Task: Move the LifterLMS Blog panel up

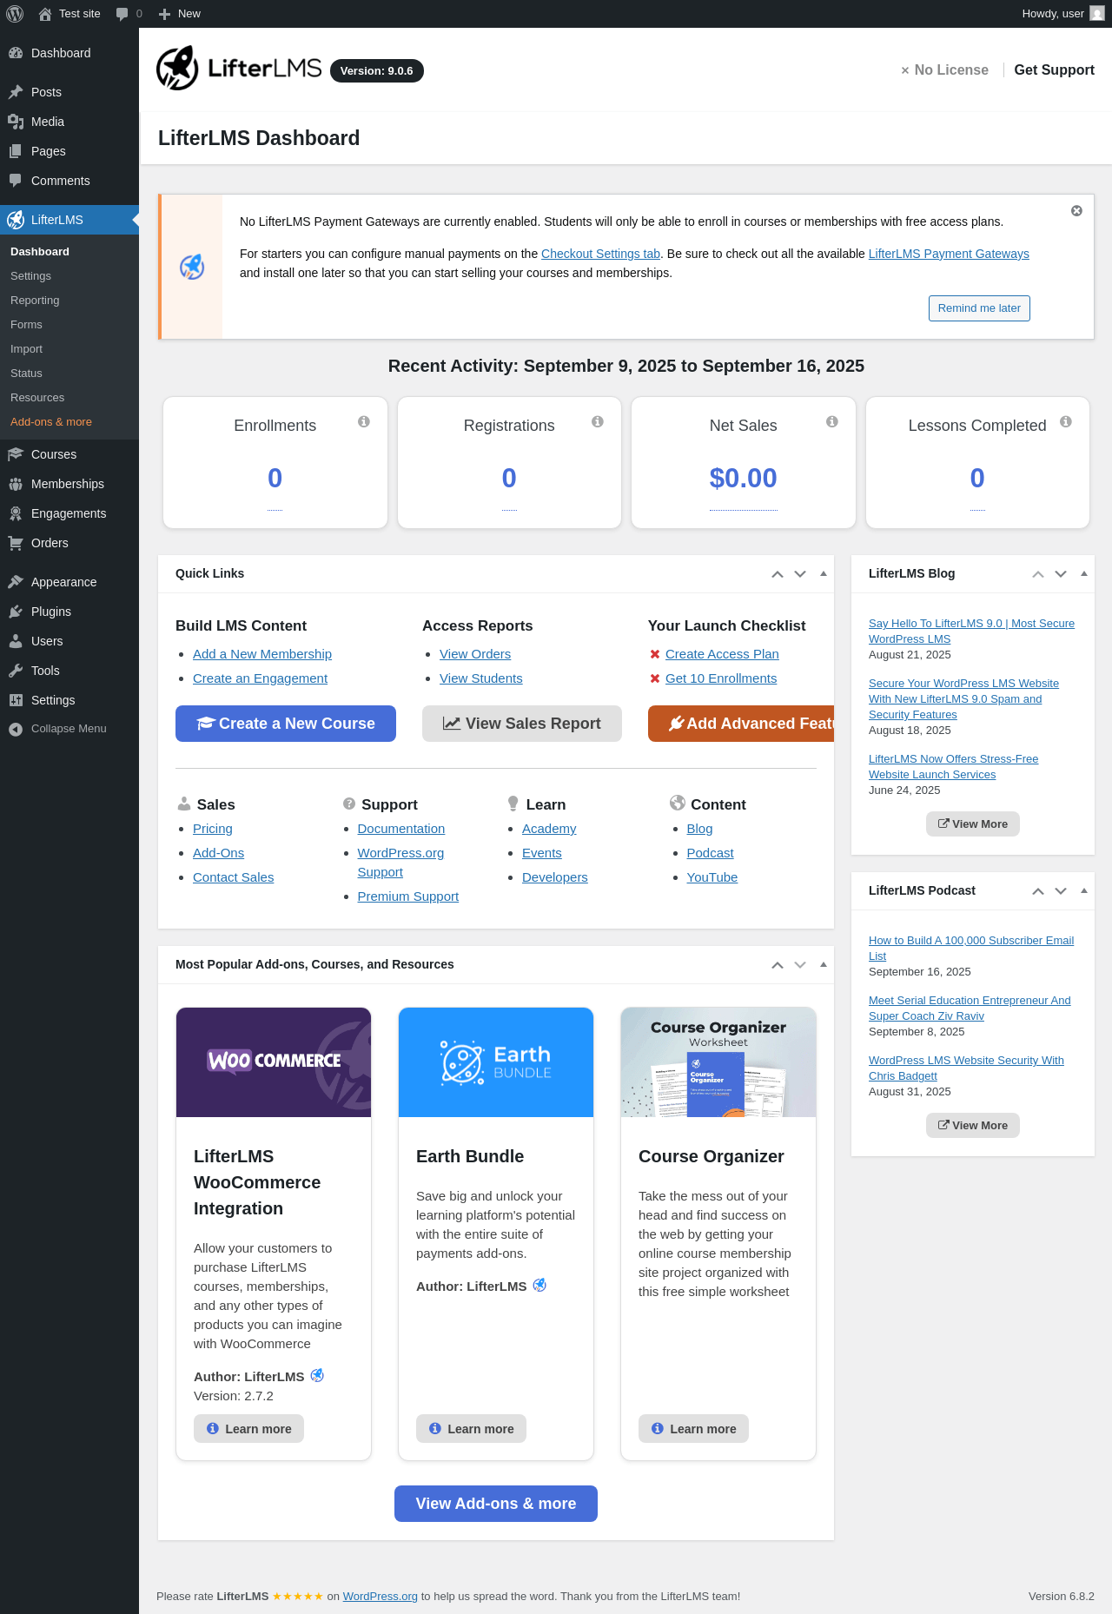Action: (x=1038, y=574)
